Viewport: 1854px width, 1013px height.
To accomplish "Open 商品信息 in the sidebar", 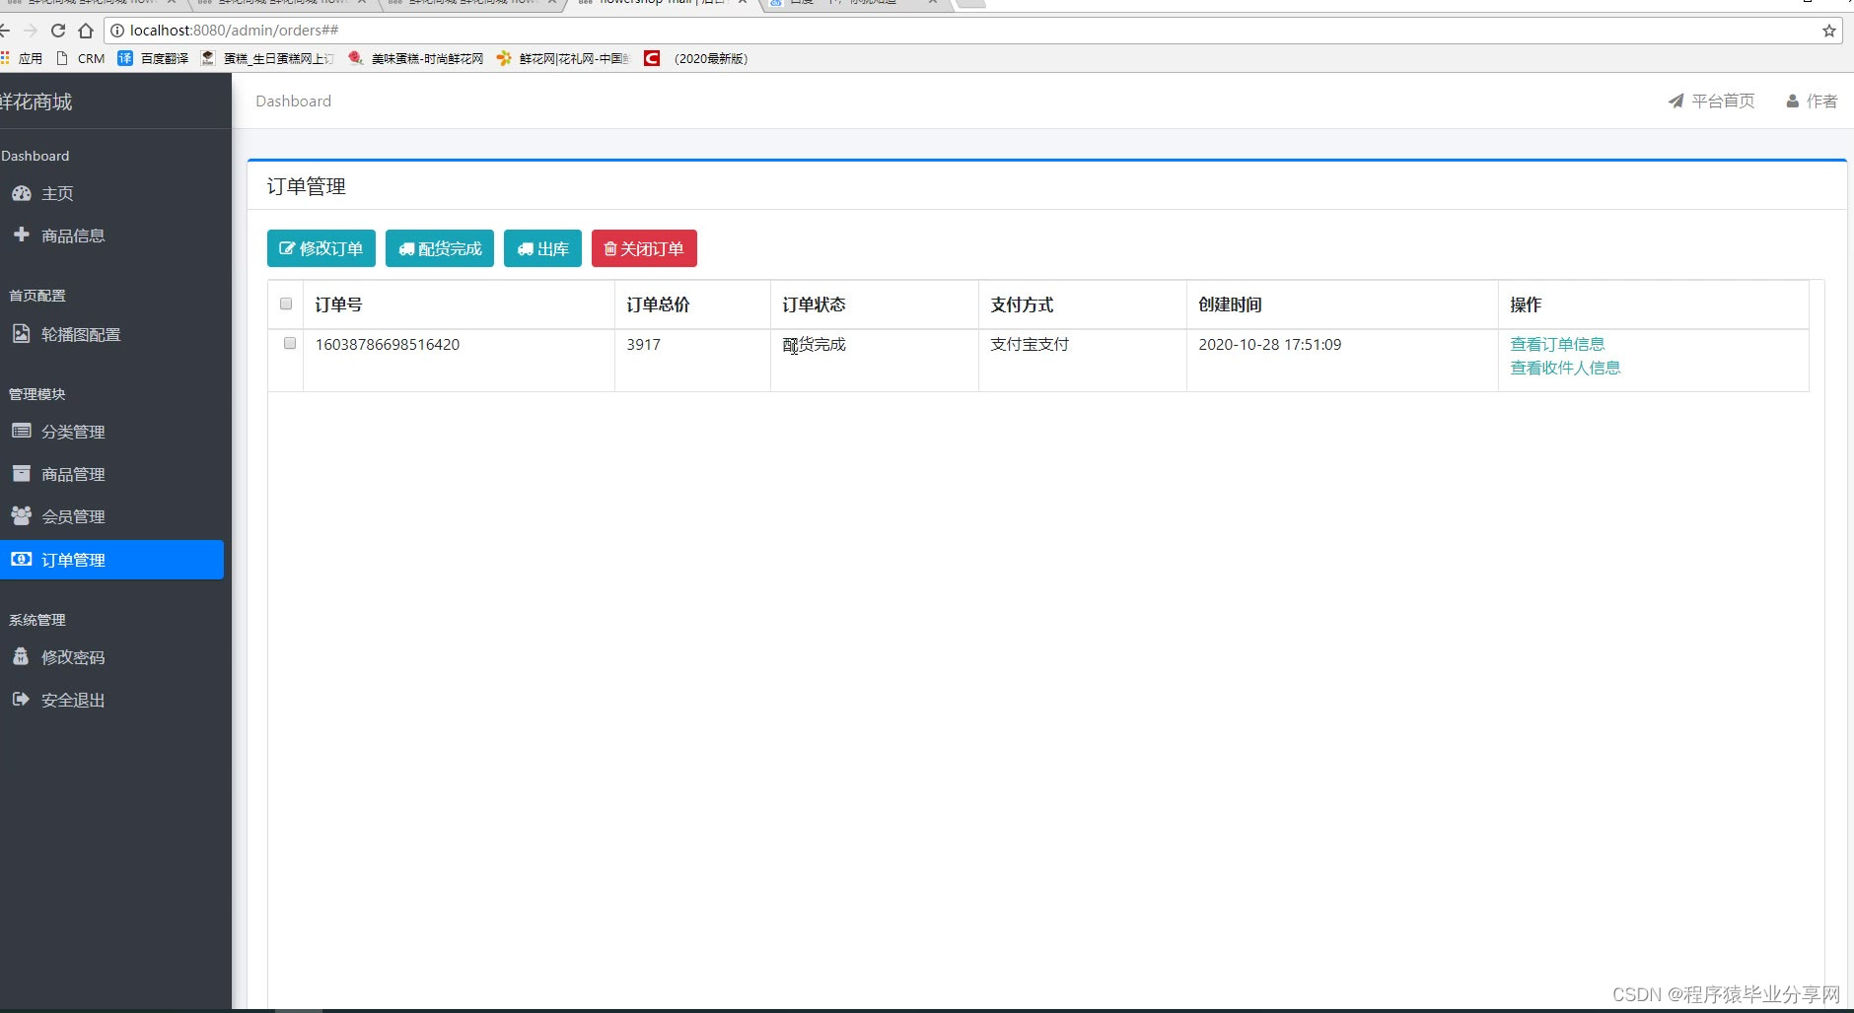I will point(112,236).
